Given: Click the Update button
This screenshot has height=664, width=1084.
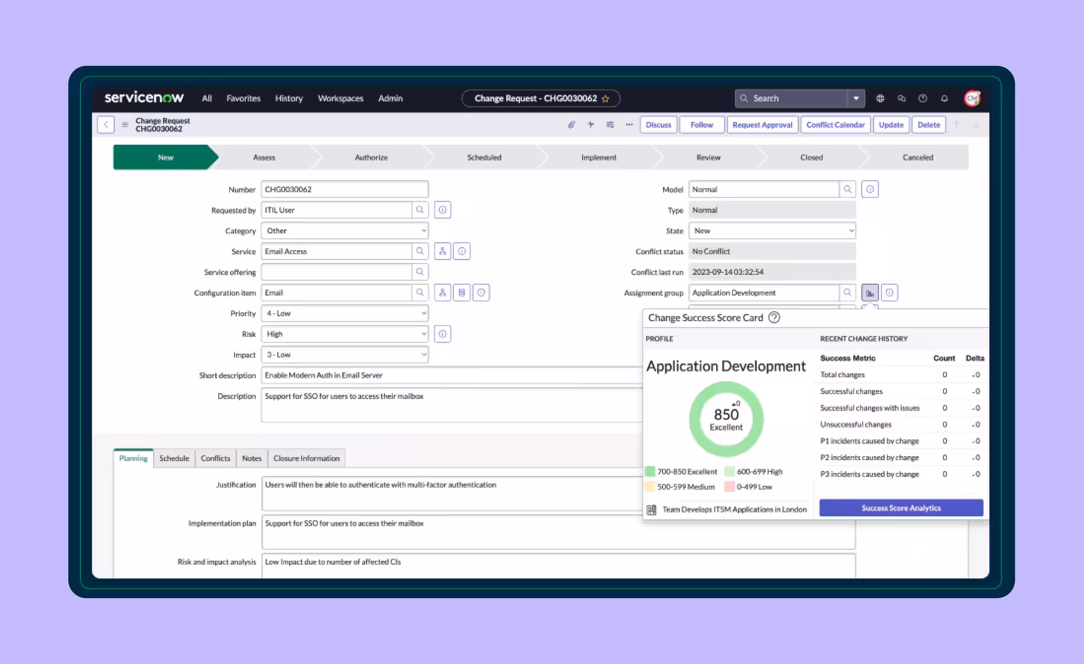Looking at the screenshot, I should [x=891, y=124].
